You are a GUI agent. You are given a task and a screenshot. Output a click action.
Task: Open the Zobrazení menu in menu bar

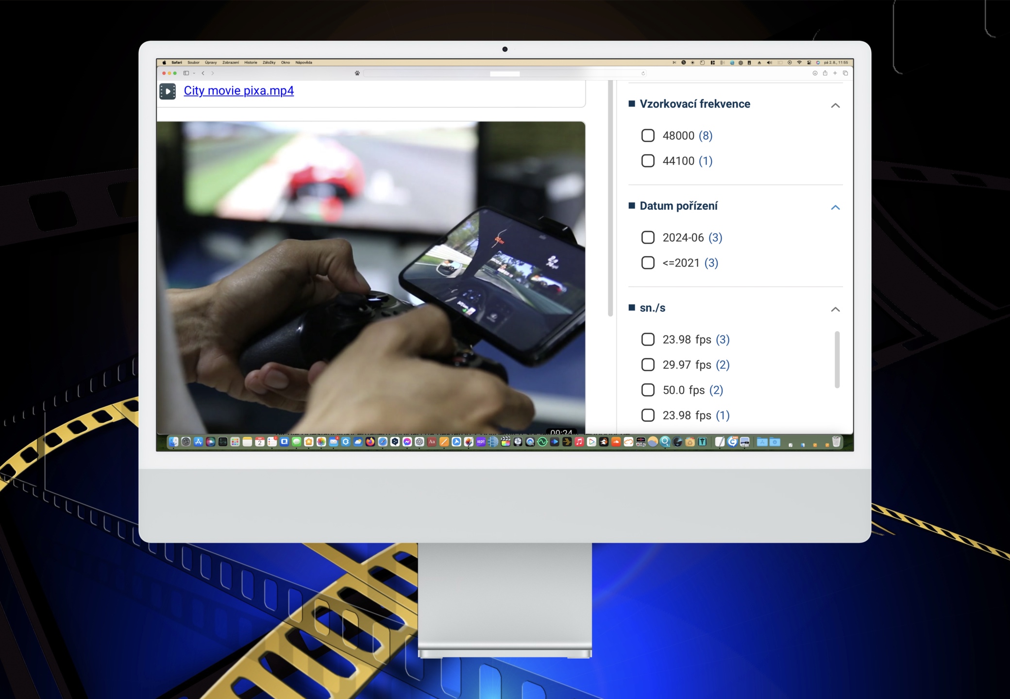click(x=231, y=63)
